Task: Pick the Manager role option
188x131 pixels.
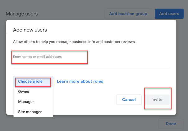Action: [26, 102]
